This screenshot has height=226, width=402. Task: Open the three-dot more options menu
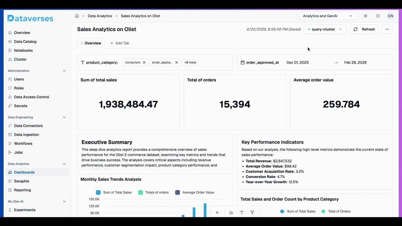pos(387,29)
